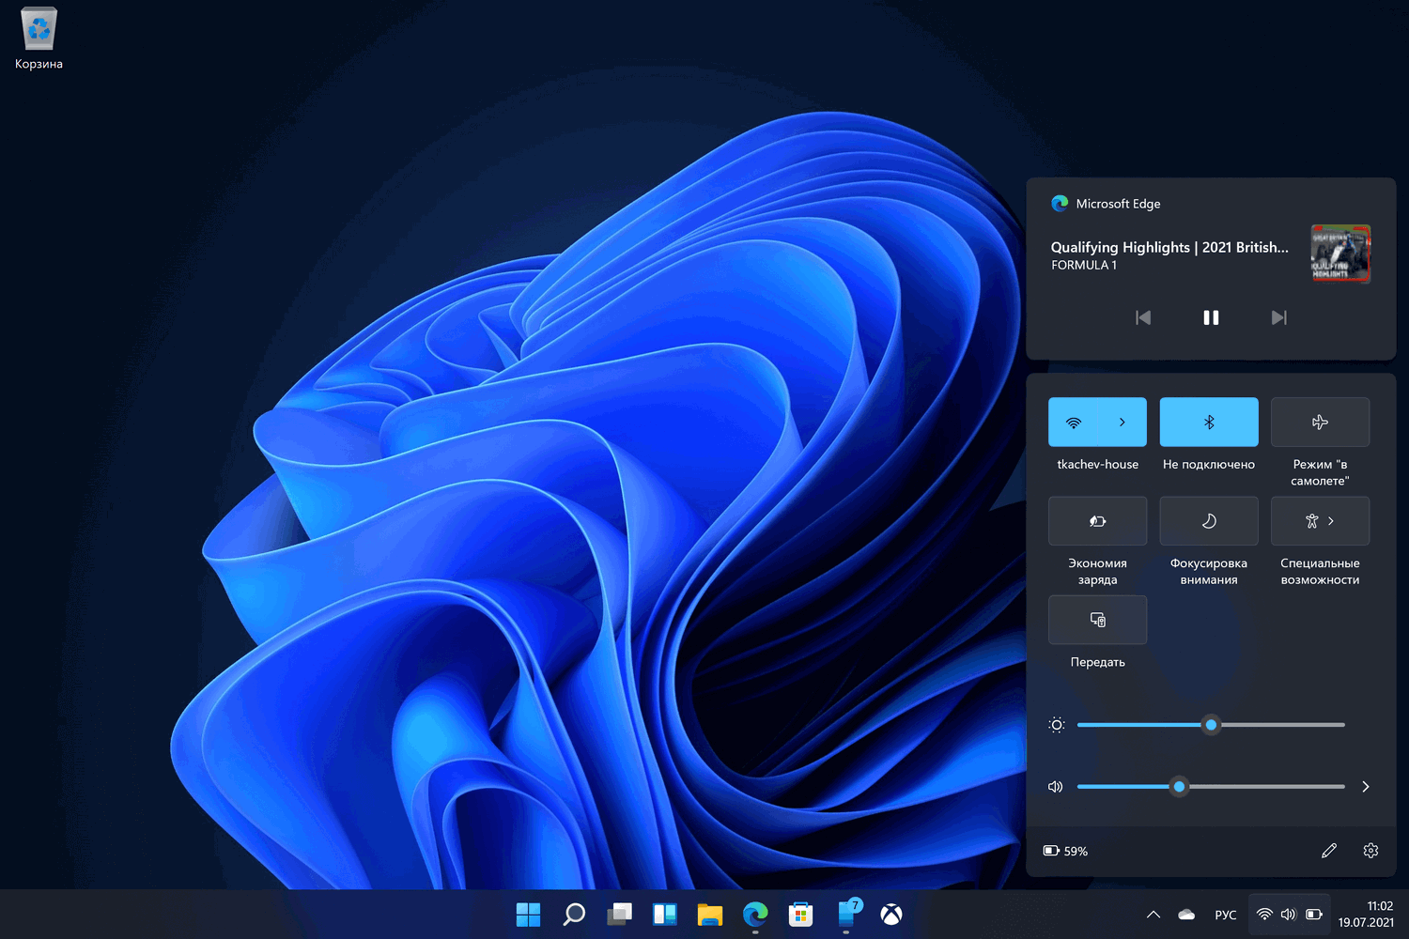This screenshot has width=1409, height=939.
Task: Toggle Bluetooth quick setting
Action: pyautogui.click(x=1209, y=423)
